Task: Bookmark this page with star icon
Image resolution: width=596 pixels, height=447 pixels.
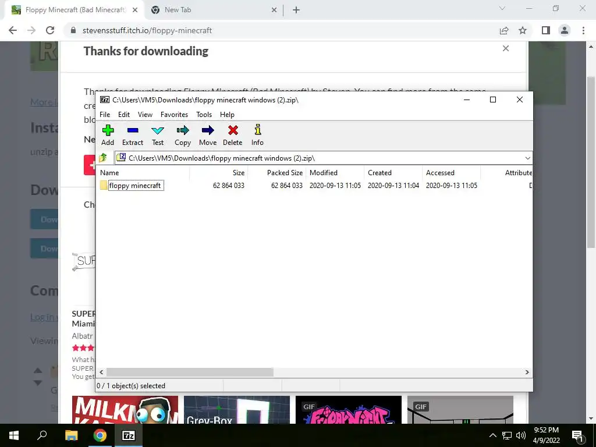Action: (x=523, y=30)
